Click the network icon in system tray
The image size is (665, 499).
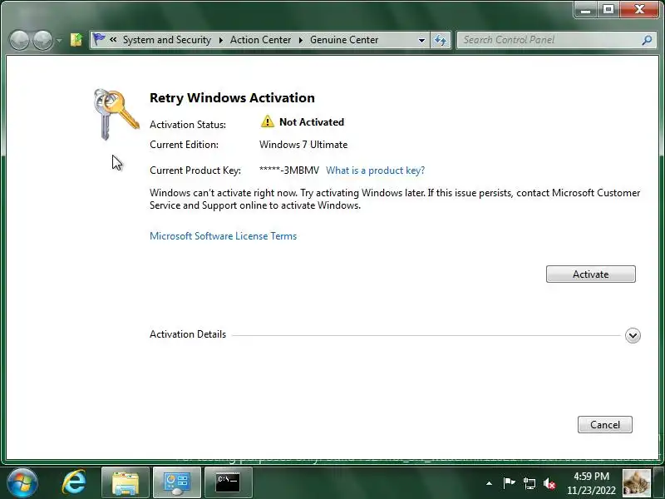(529, 483)
